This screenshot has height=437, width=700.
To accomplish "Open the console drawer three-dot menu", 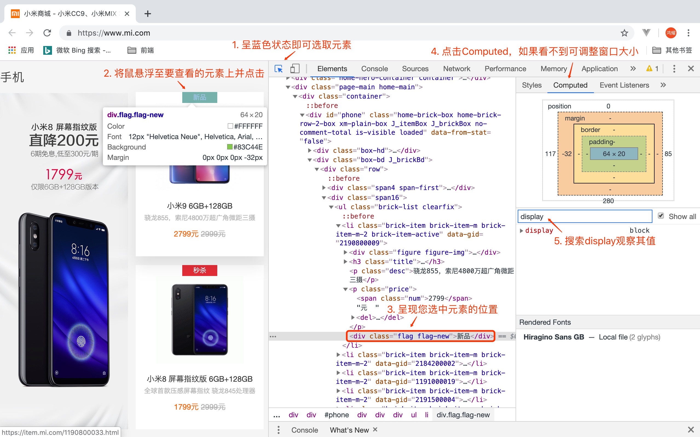I will [x=278, y=430].
